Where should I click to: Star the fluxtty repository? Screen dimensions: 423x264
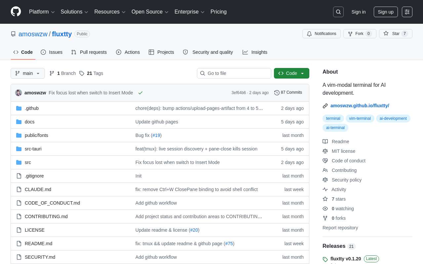(x=395, y=34)
